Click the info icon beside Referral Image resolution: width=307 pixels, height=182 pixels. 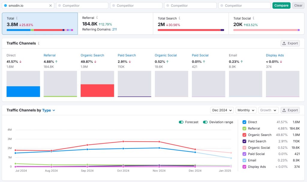(x=97, y=18)
